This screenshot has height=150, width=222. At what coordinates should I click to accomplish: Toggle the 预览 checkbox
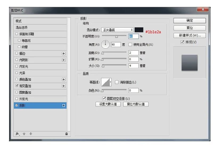click(182, 42)
